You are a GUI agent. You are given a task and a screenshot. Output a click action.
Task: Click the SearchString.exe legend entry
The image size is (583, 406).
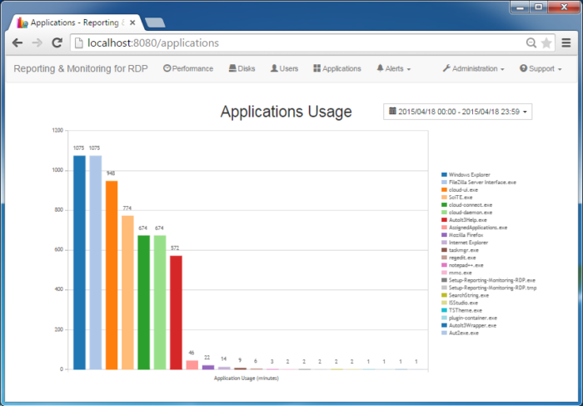465,295
